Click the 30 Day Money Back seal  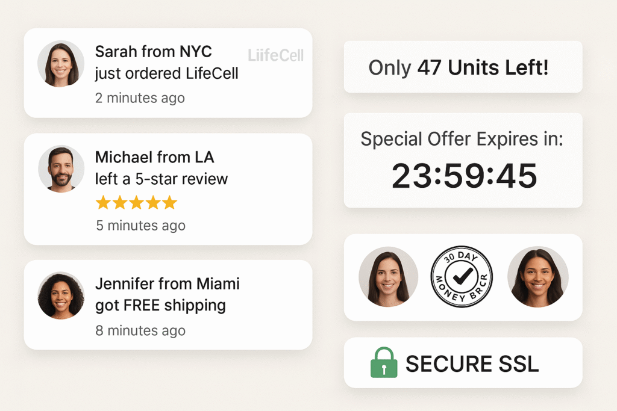pos(462,277)
